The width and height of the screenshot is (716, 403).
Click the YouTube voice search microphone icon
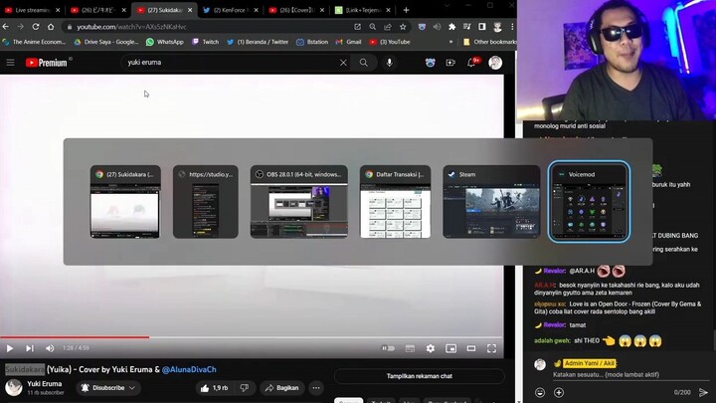(389, 63)
